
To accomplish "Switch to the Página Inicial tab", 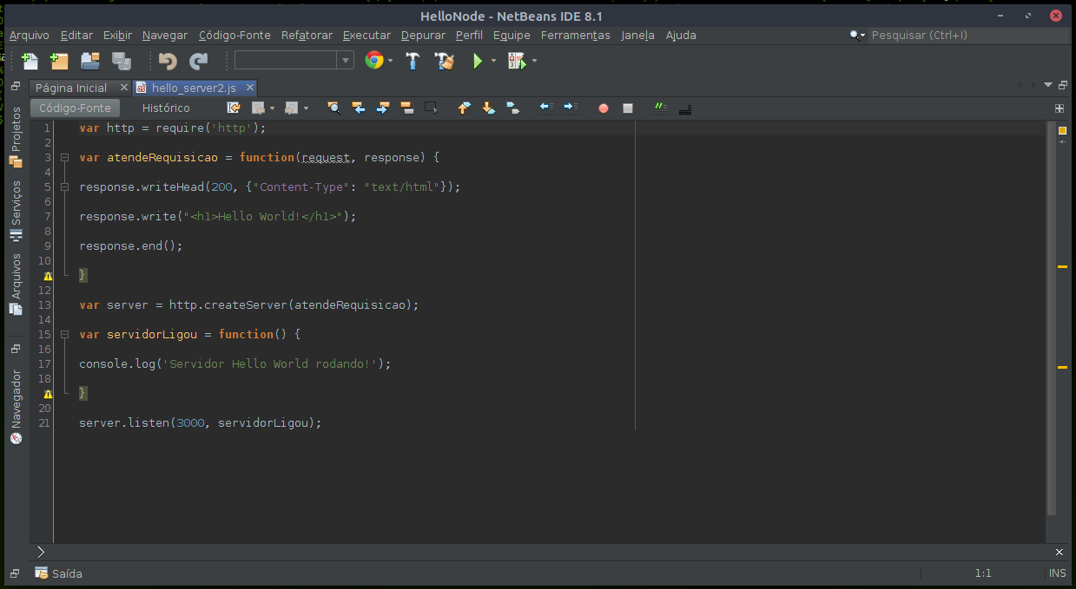I will click(73, 88).
